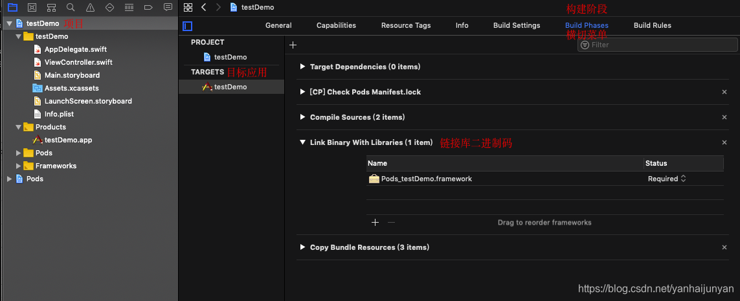Collapse the Products folder

18,127
